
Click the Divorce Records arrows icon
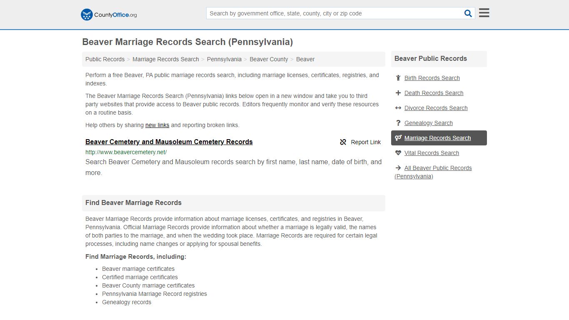pyautogui.click(x=398, y=108)
